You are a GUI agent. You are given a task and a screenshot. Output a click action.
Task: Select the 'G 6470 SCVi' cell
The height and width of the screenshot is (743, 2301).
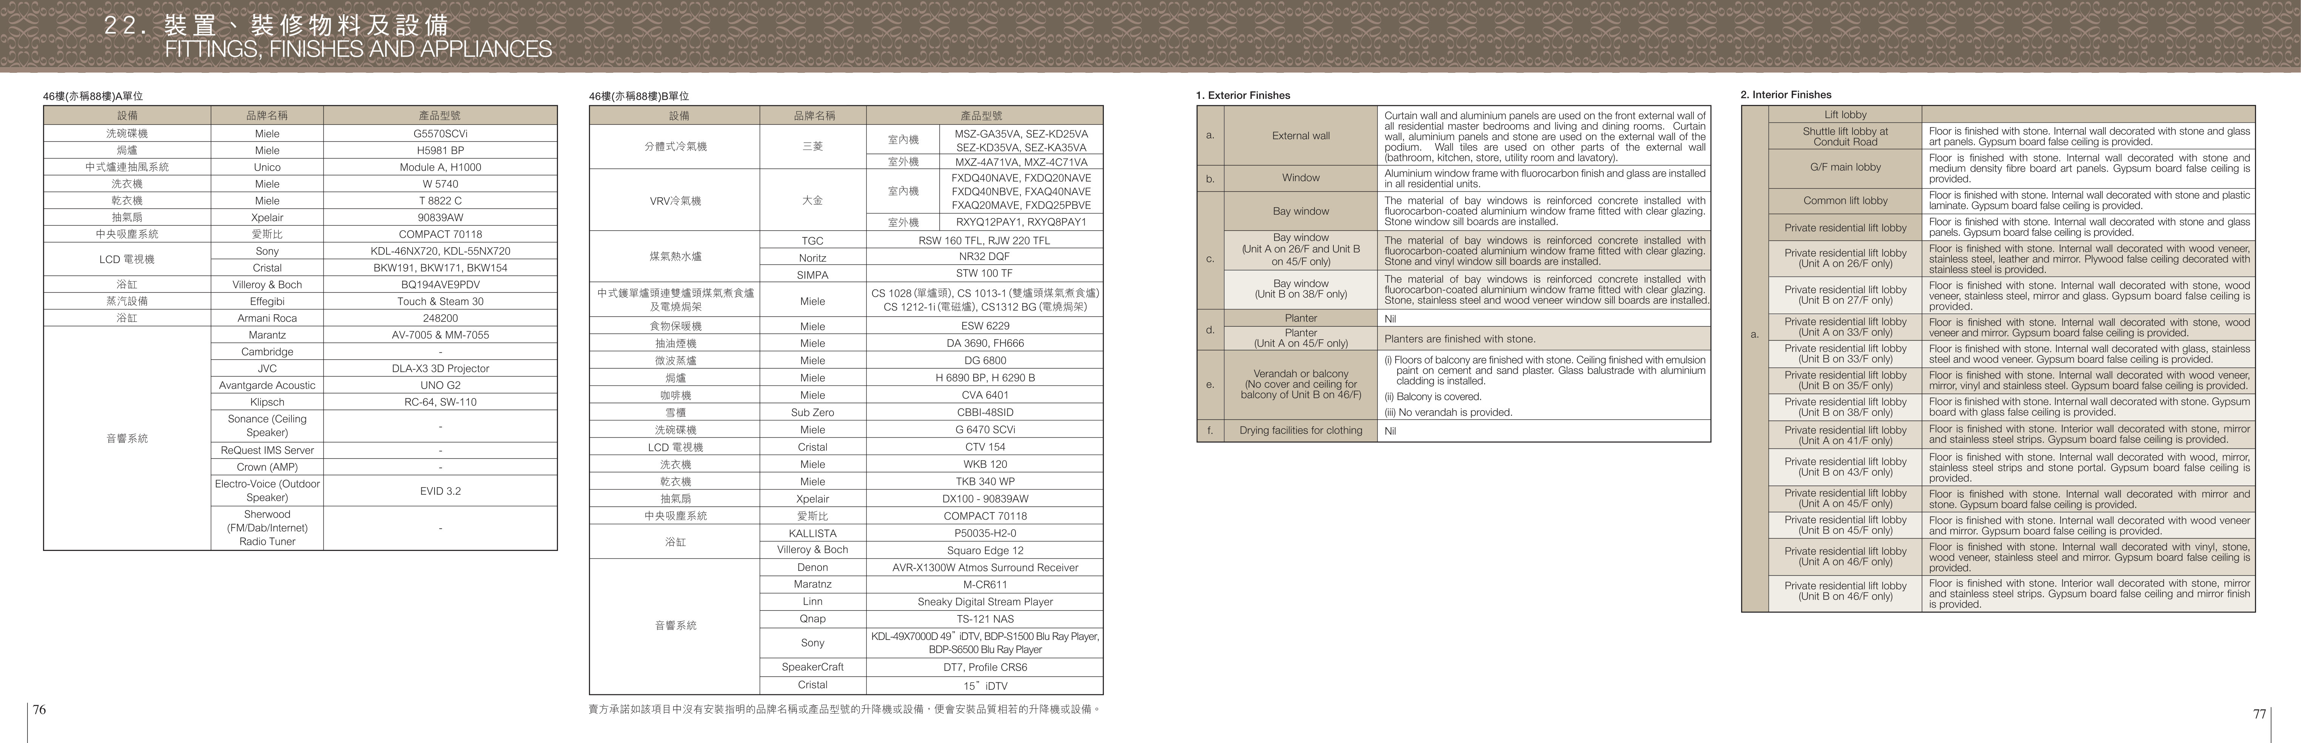click(984, 429)
